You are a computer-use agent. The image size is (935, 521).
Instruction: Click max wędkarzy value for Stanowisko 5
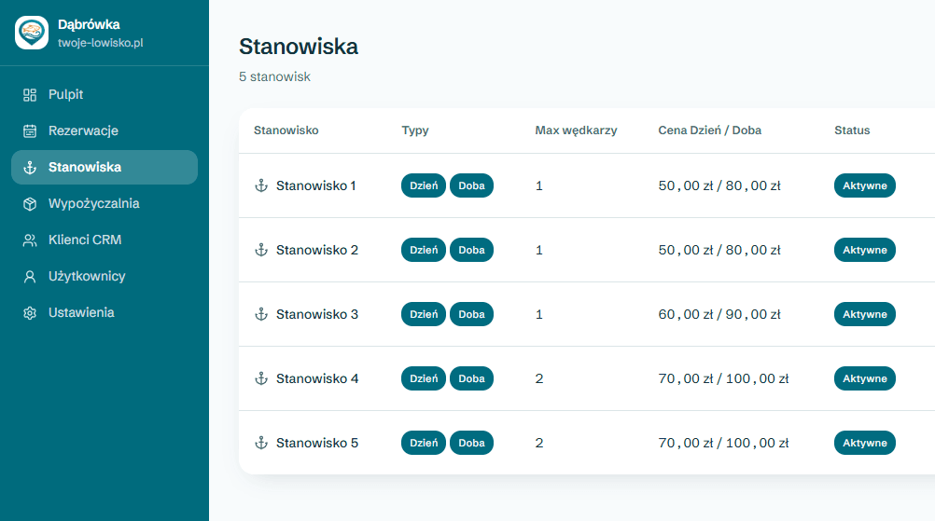pos(539,443)
